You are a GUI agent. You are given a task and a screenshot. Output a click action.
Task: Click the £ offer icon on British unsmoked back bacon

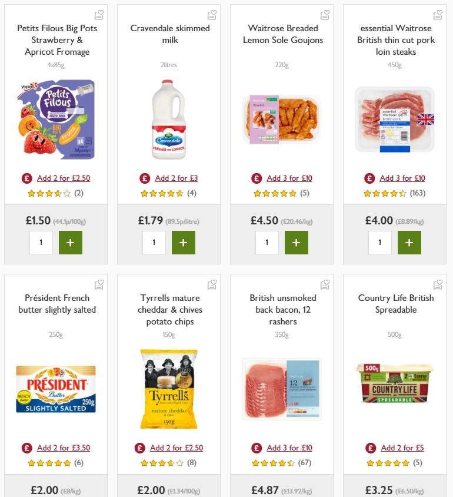click(x=257, y=448)
